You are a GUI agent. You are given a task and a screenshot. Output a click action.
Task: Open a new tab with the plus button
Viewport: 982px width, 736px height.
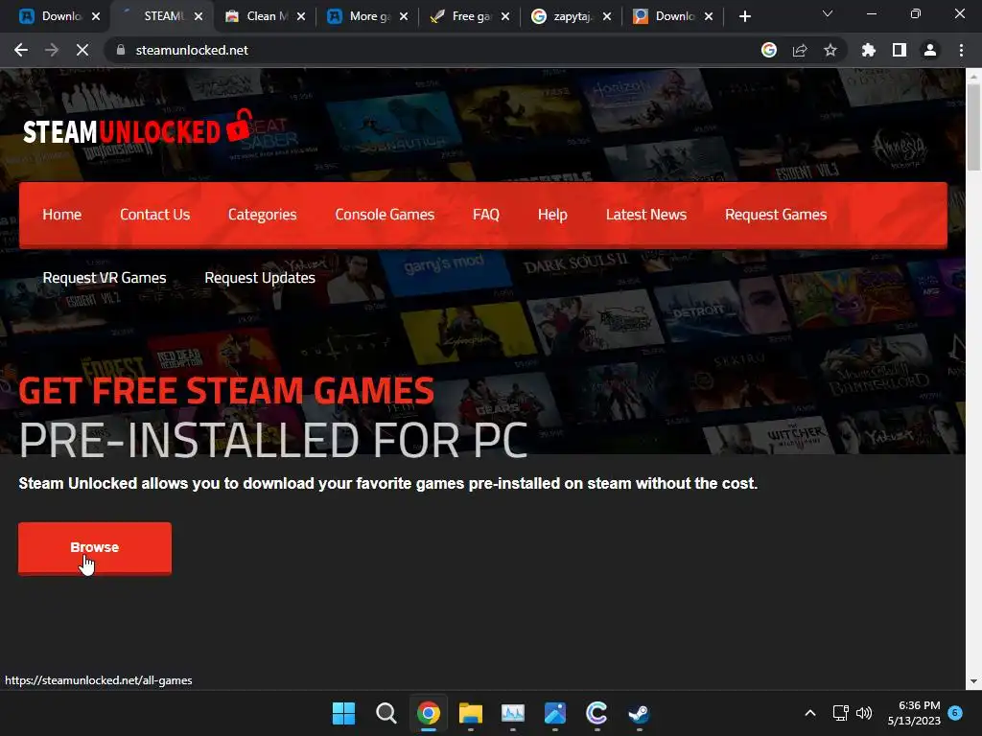(x=744, y=16)
